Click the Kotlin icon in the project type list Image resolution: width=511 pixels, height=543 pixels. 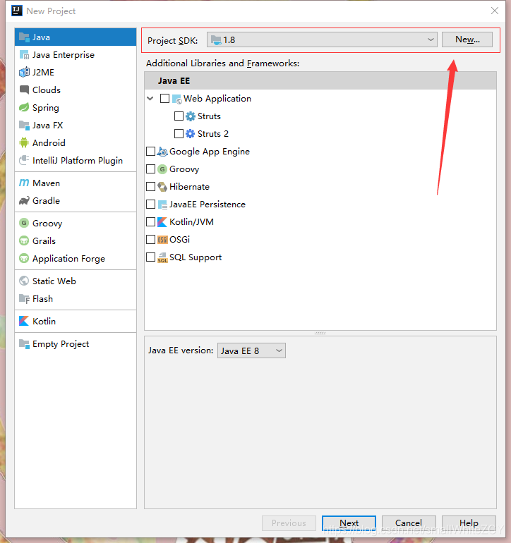tap(24, 321)
